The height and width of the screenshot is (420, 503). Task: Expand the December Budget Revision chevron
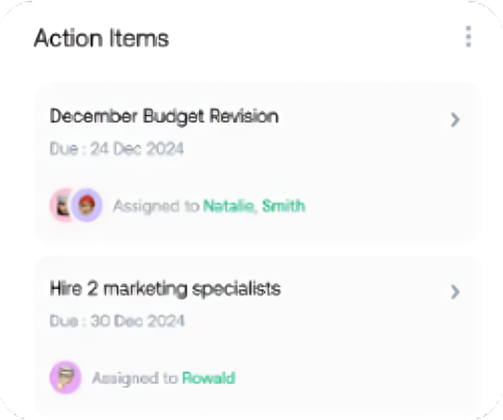point(455,120)
